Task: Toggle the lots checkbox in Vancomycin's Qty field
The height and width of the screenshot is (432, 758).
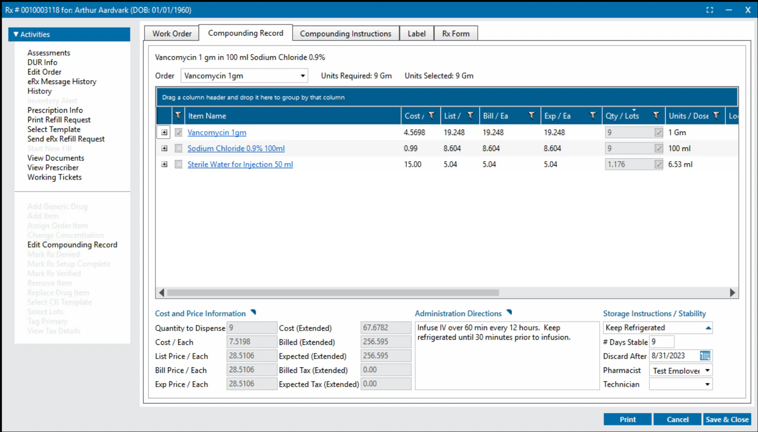Action: [x=659, y=132]
